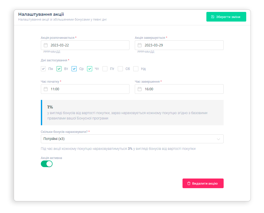Check the Нд (Sunday) checkbox
This screenshot has height=213, width=264.
[x=136, y=69]
